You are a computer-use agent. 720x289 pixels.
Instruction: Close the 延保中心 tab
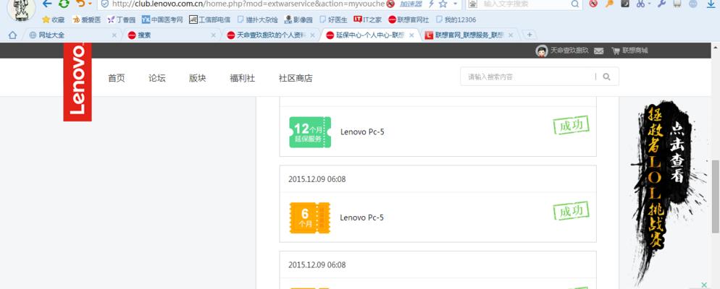click(411, 35)
